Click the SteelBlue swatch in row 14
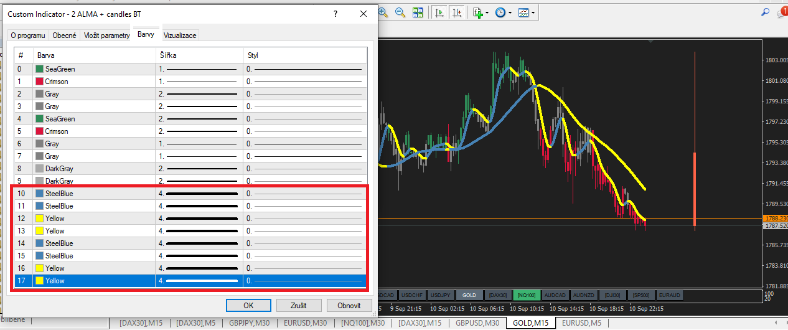 point(40,243)
